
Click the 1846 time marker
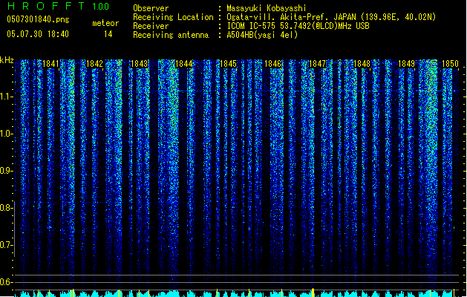(x=272, y=64)
